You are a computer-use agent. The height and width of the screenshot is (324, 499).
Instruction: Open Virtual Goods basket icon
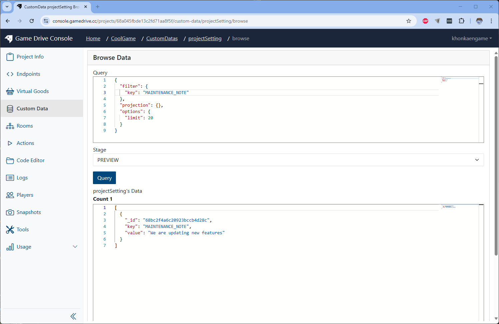click(10, 91)
